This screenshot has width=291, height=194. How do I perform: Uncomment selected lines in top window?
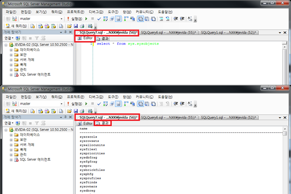tap(168, 19)
